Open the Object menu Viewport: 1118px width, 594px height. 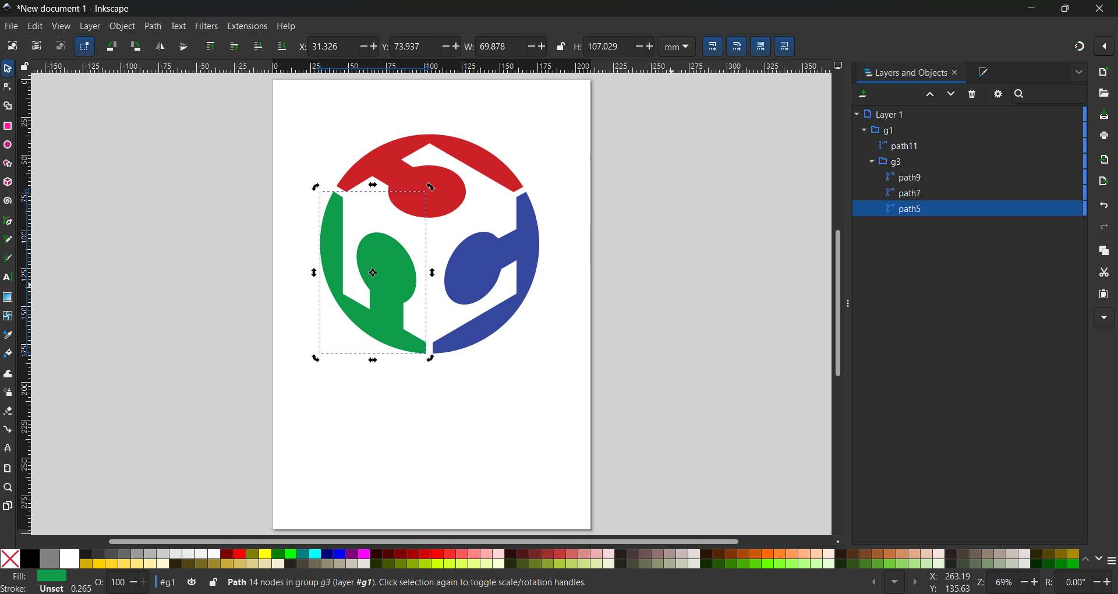[x=122, y=26]
